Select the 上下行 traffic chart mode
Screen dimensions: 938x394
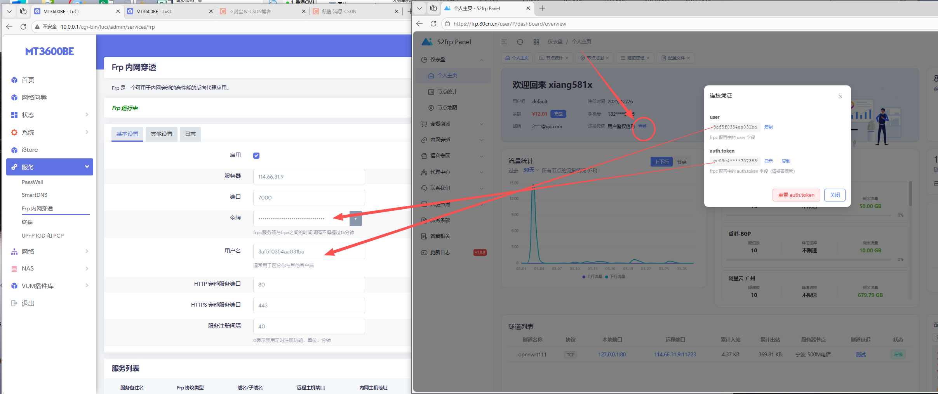662,162
